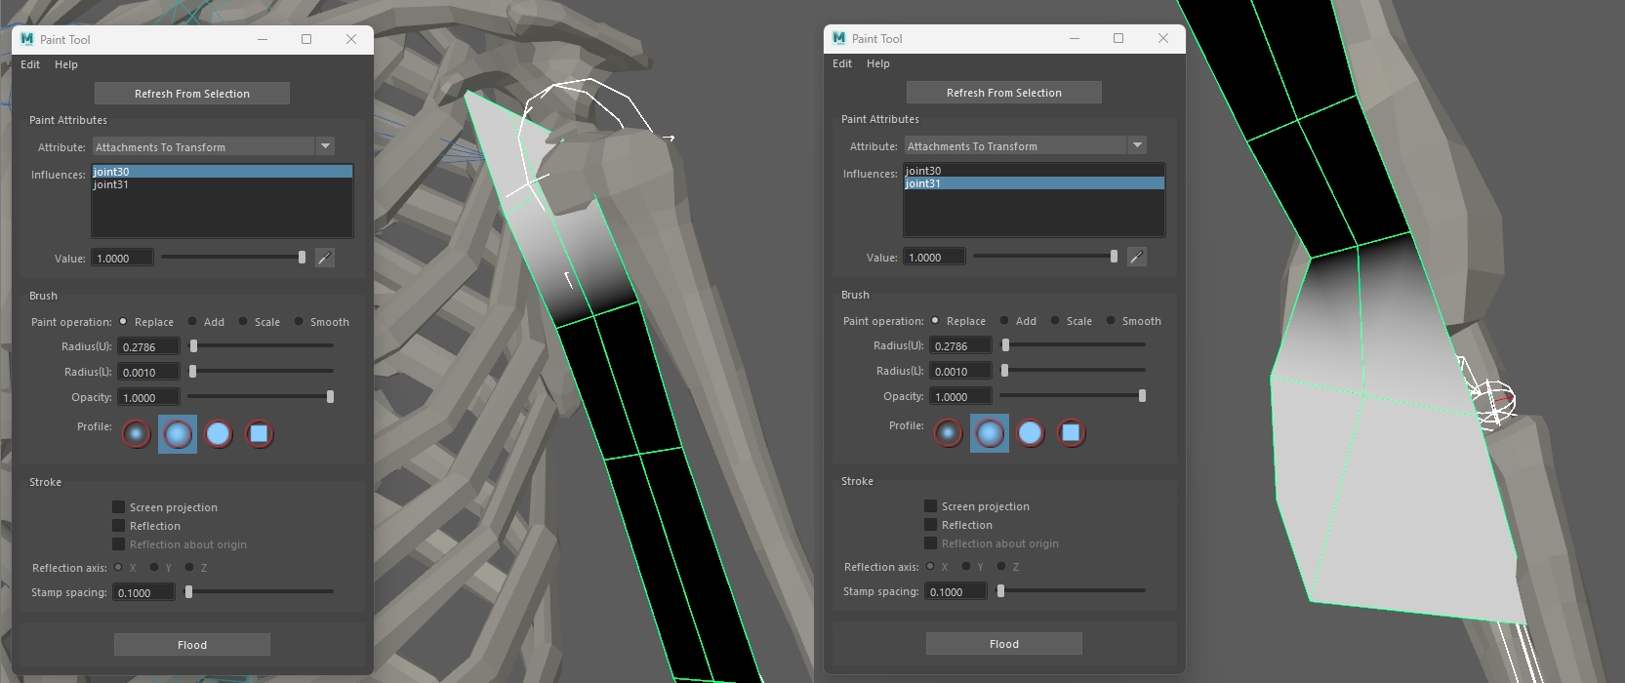The height and width of the screenshot is (683, 1625).
Task: Select Add paint operation in right Paint Tool
Action: (1004, 321)
